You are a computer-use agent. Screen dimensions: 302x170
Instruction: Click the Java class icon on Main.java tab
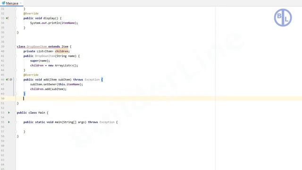point(3,3)
